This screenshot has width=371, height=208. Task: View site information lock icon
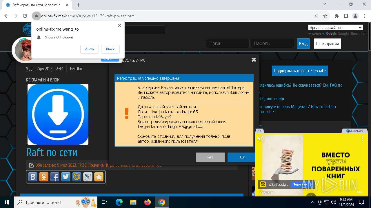36,16
